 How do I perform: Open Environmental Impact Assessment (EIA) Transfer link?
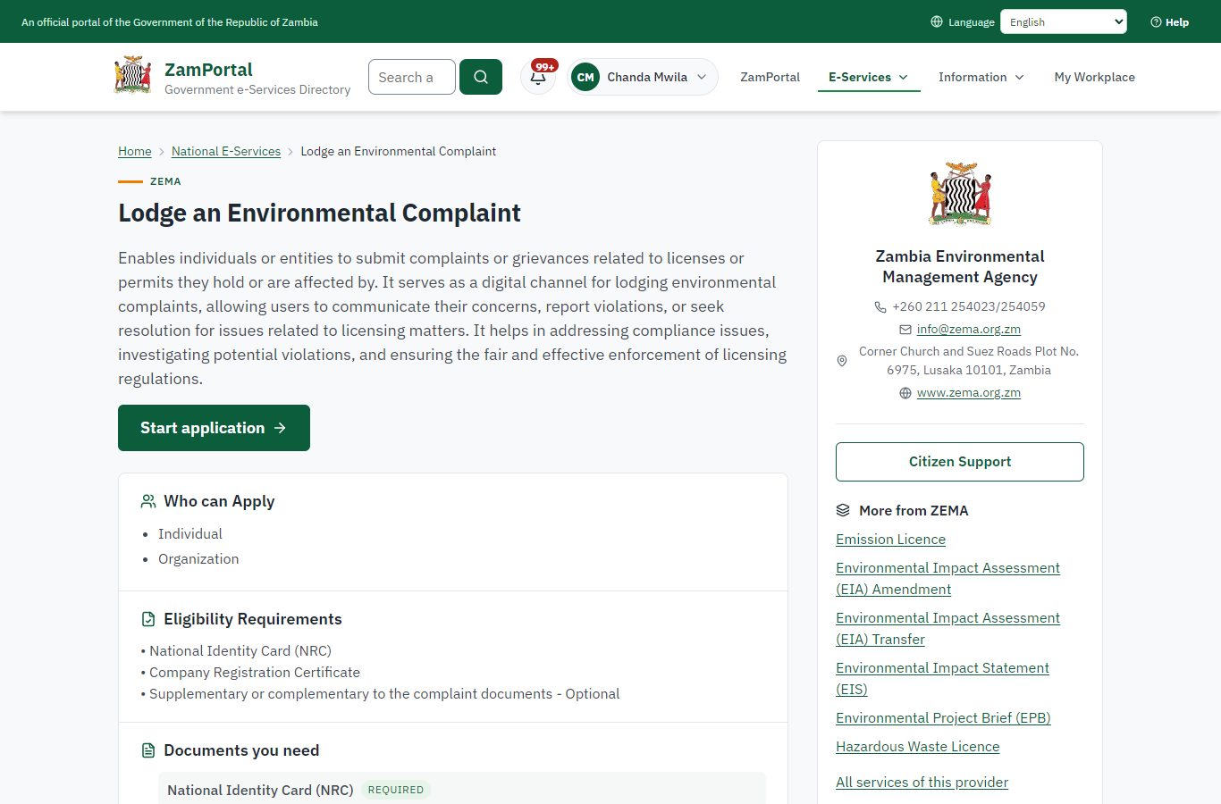pyautogui.click(x=947, y=628)
